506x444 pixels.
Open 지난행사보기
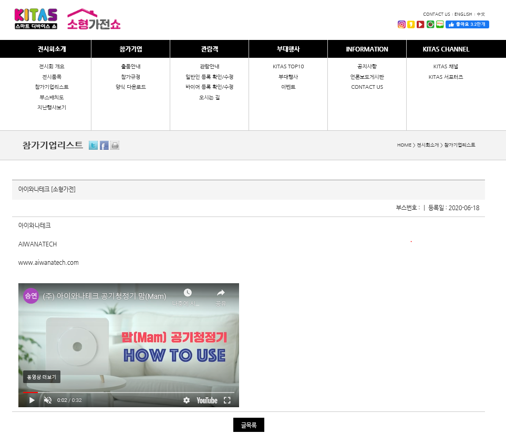pyautogui.click(x=51, y=107)
